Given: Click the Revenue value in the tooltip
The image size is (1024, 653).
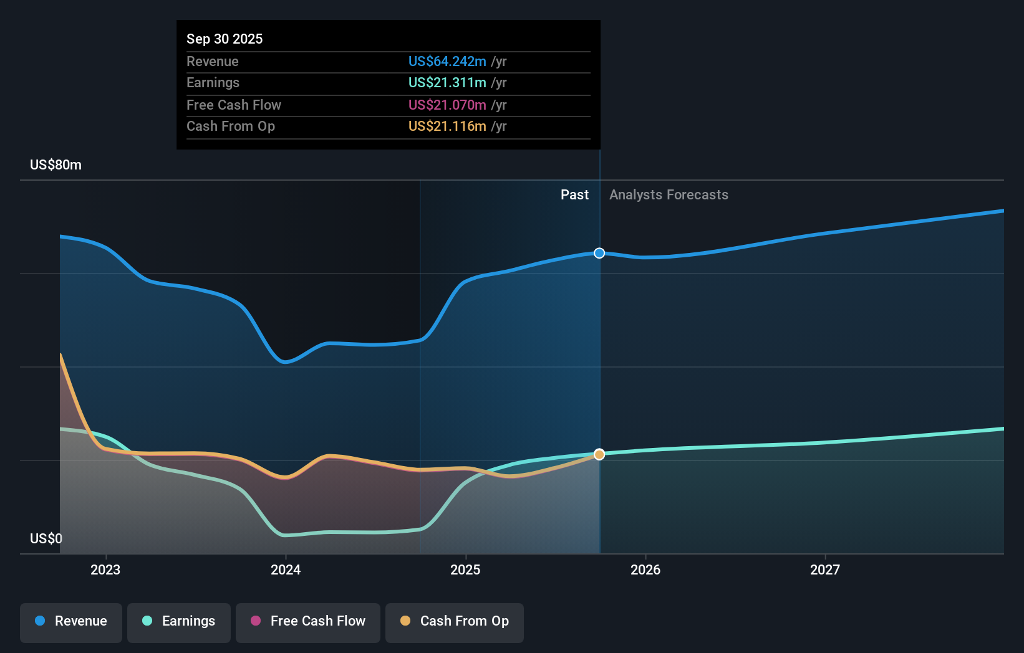Looking at the screenshot, I should 447,61.
